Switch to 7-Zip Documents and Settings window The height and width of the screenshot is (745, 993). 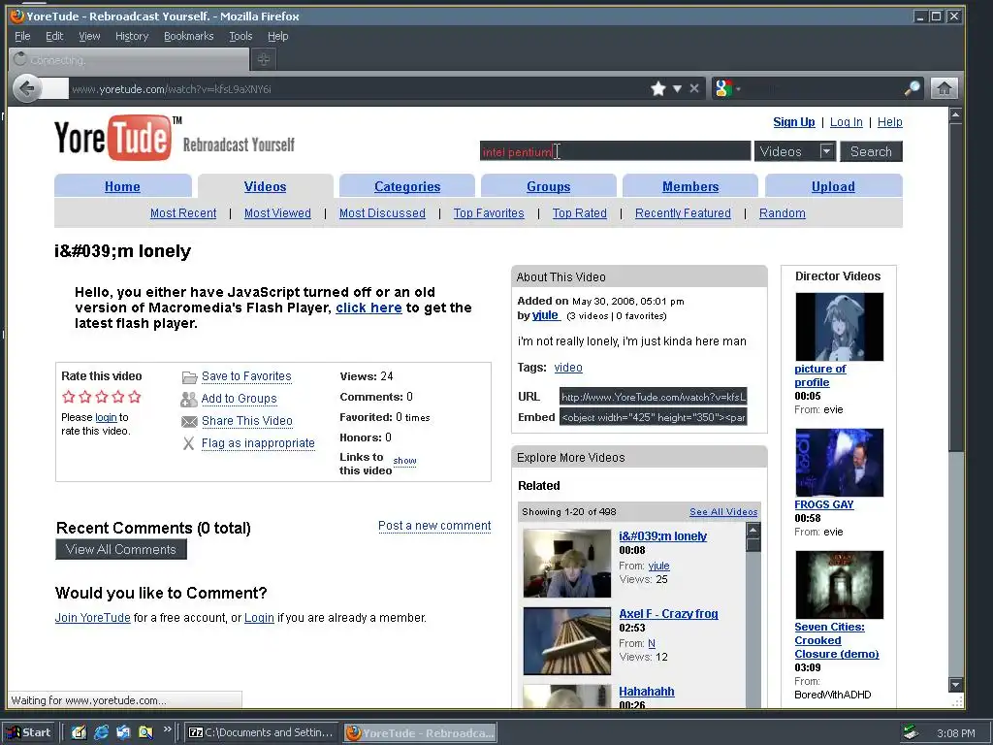(x=261, y=732)
